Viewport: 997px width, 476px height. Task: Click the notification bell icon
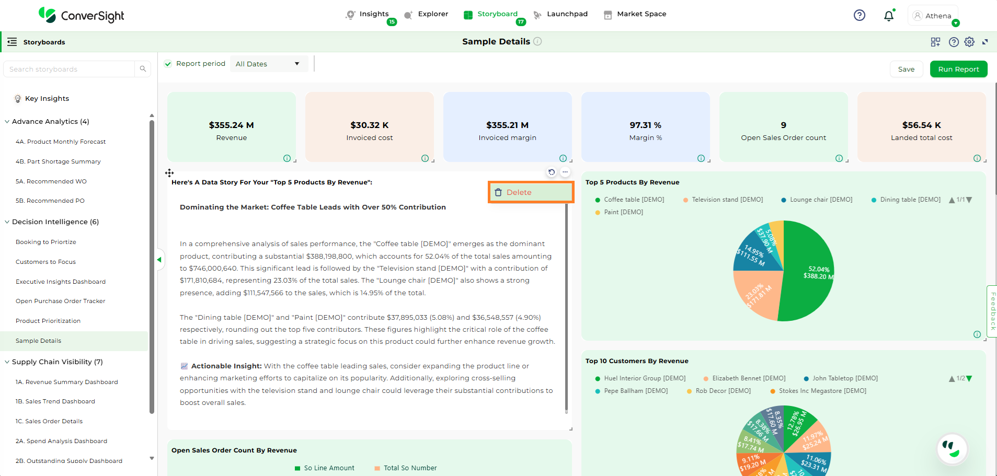coord(888,16)
